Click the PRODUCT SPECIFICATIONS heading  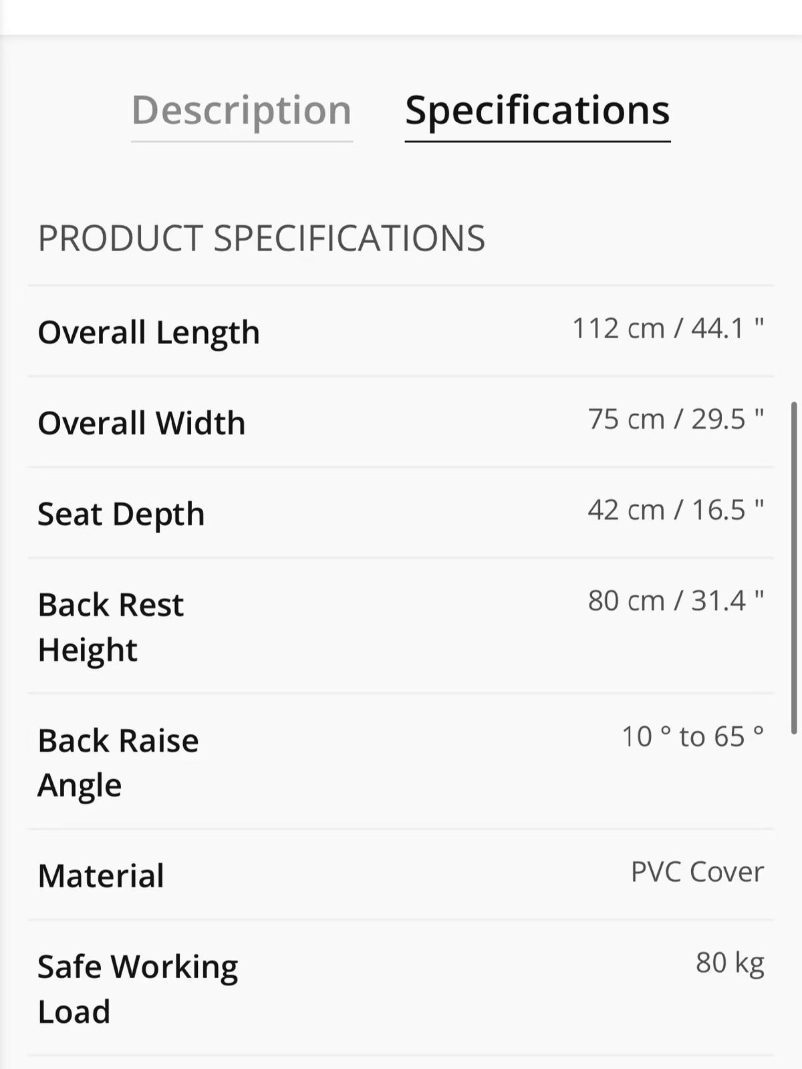pos(261,239)
